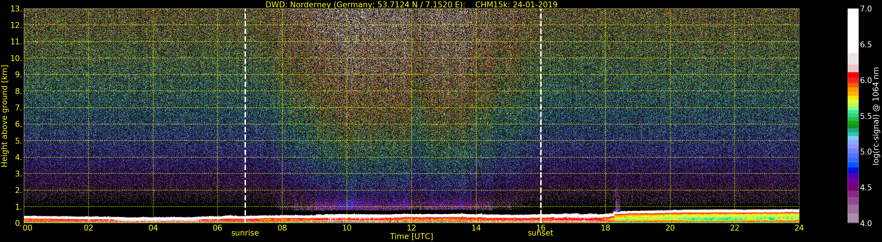Viewport: 882px width, 242px height.
Task: Click the '7.0' colorbar scale value
Action: pos(866,9)
